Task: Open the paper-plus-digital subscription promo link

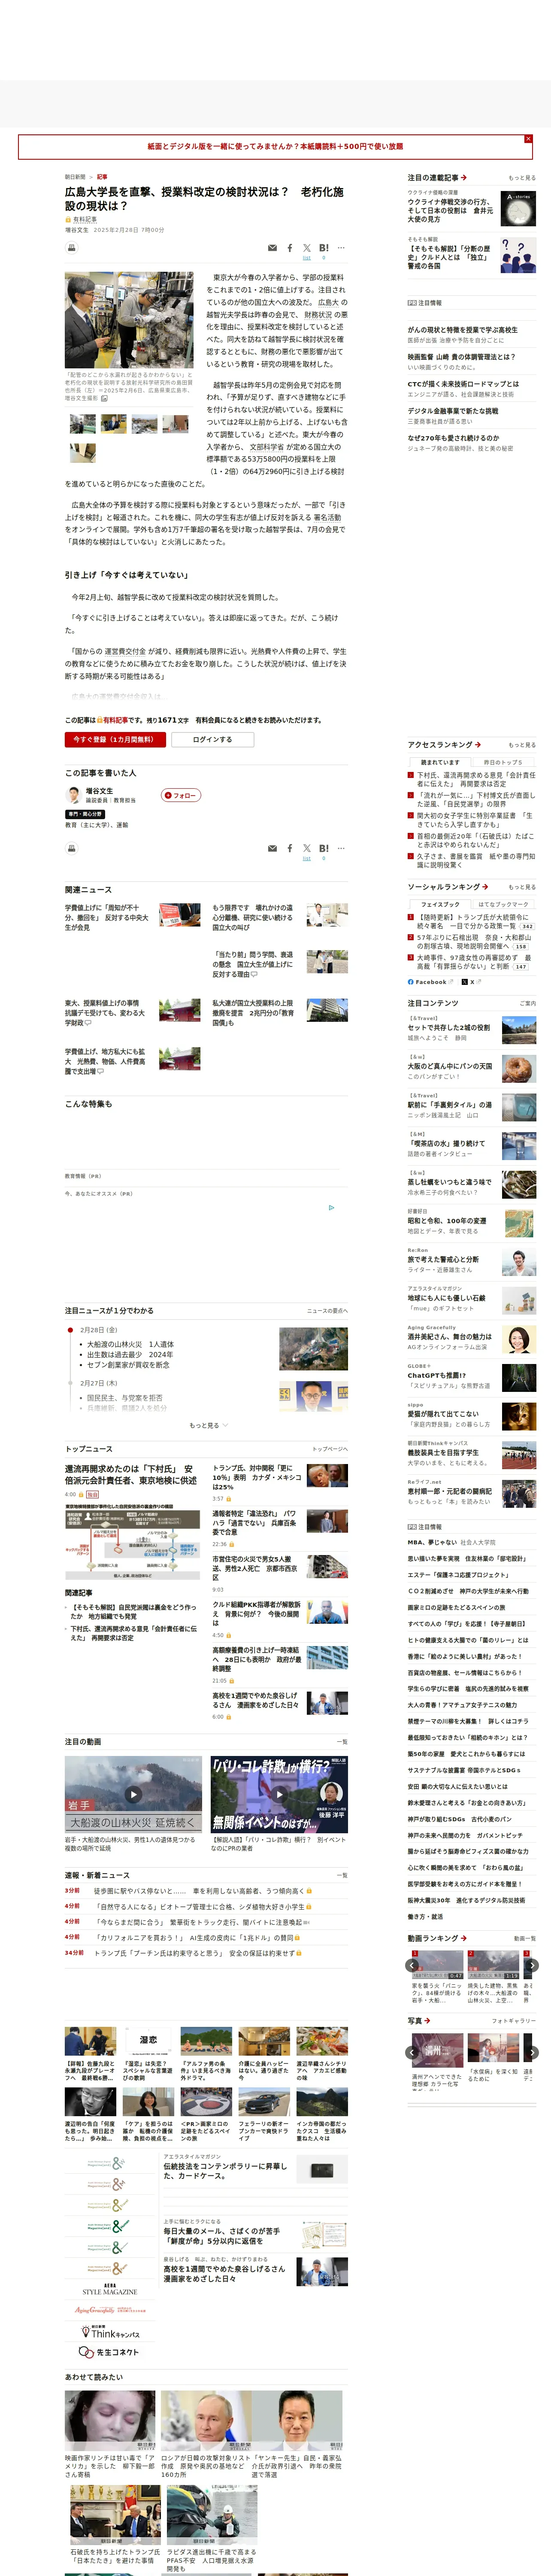Action: pyautogui.click(x=275, y=147)
